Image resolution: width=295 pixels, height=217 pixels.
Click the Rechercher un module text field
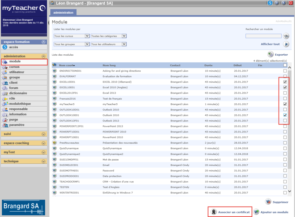coord(263,36)
